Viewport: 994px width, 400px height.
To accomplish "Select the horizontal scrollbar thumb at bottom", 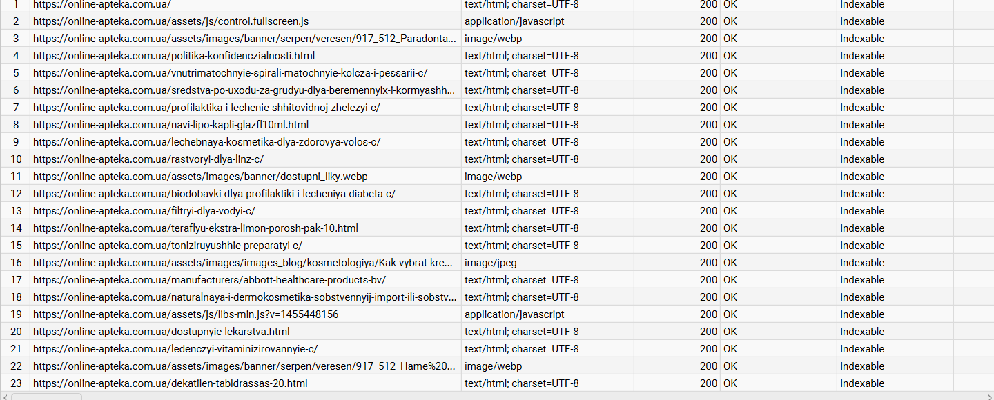I will tap(46, 397).
